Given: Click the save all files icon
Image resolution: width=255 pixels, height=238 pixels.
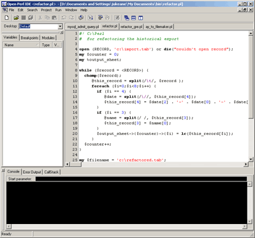Looking at the screenshot, I should (31, 18).
